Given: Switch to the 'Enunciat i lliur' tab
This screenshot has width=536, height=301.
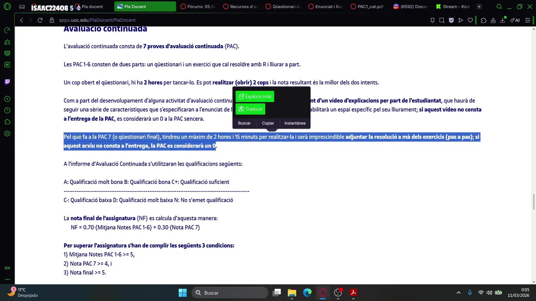Looking at the screenshot, I should click(325, 7).
